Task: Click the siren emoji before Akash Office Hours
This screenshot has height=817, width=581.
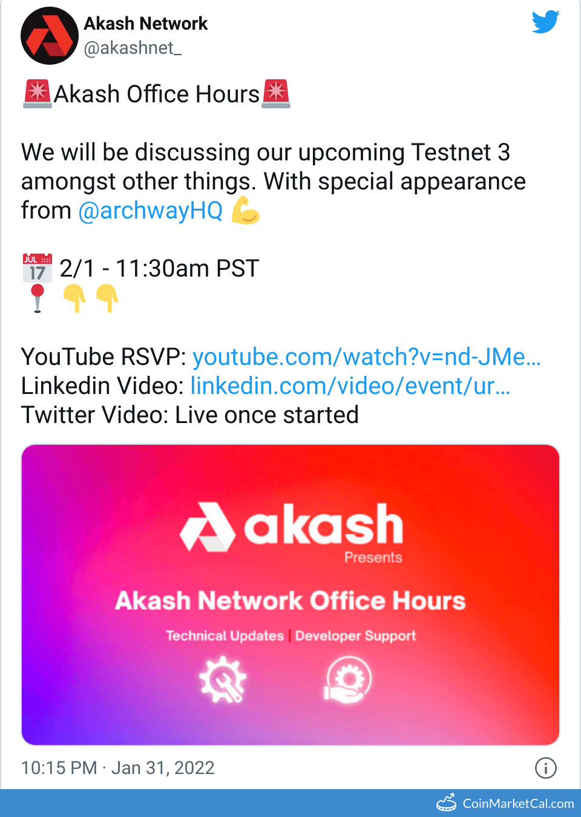Action: click(38, 94)
